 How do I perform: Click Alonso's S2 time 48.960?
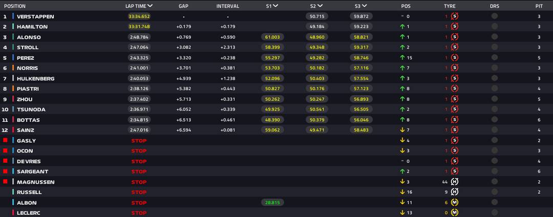317,37
